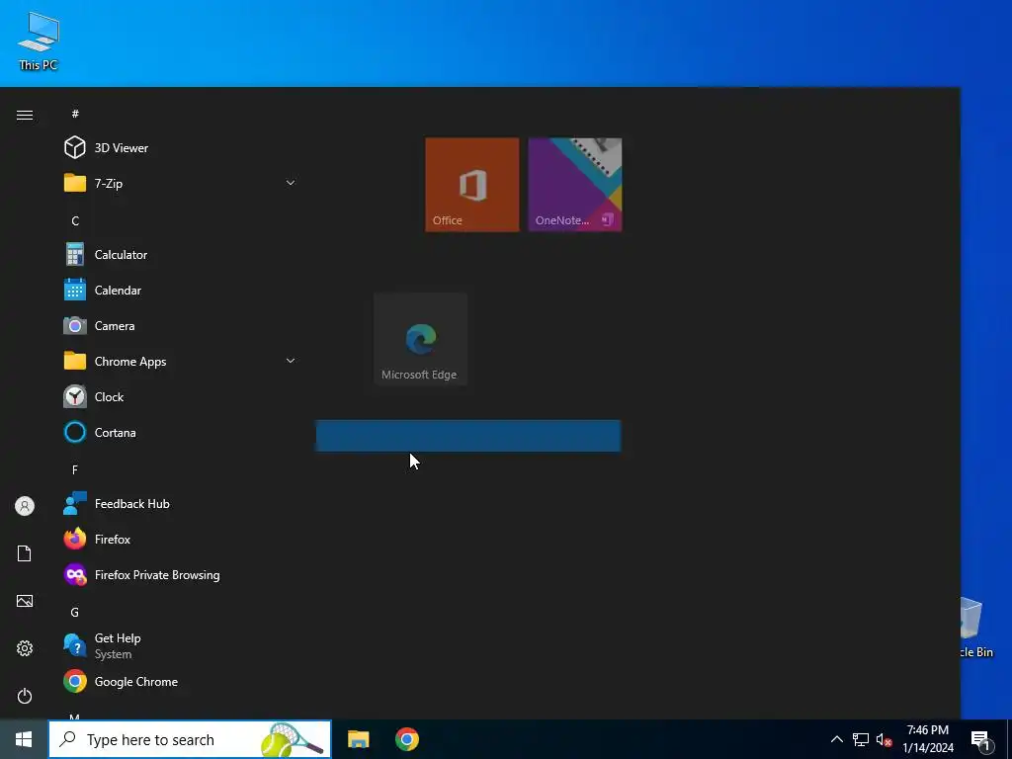
Task: Open Documents from the Start sidebar
Action: [25, 553]
